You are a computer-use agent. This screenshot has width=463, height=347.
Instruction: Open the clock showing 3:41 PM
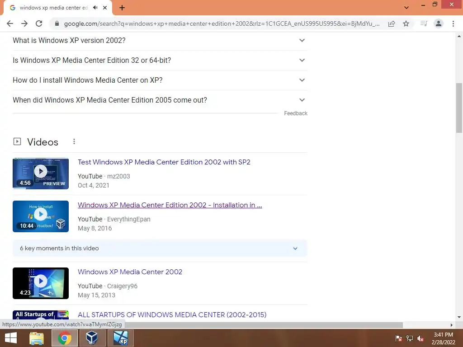pyautogui.click(x=443, y=338)
